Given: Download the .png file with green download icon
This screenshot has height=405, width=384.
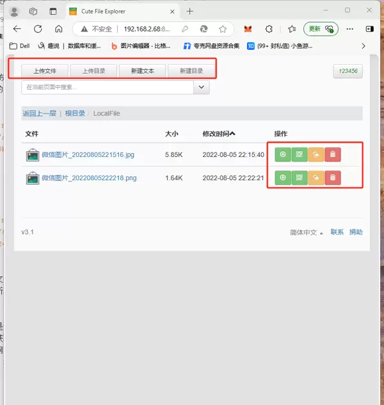Looking at the screenshot, I should [x=283, y=178].
